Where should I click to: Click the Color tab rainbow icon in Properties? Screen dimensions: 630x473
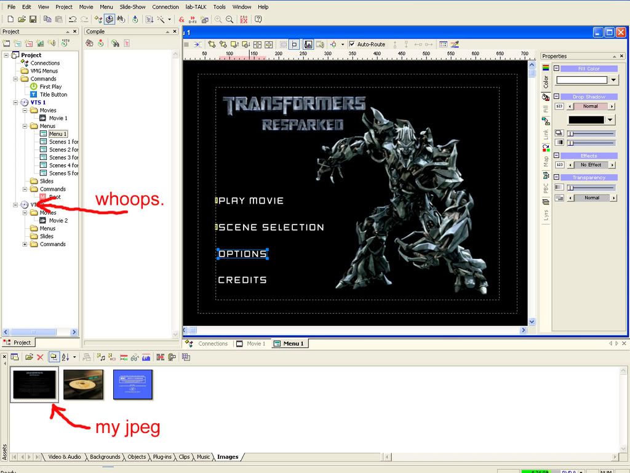coord(546,68)
